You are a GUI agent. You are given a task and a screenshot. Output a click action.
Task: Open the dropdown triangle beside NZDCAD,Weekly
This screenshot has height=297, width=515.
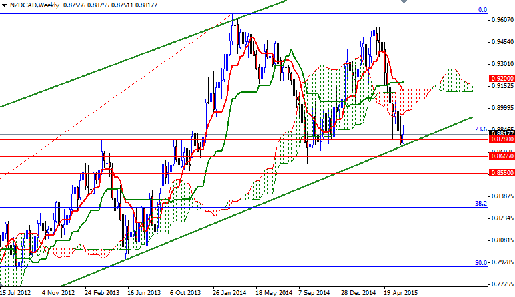click(4, 5)
